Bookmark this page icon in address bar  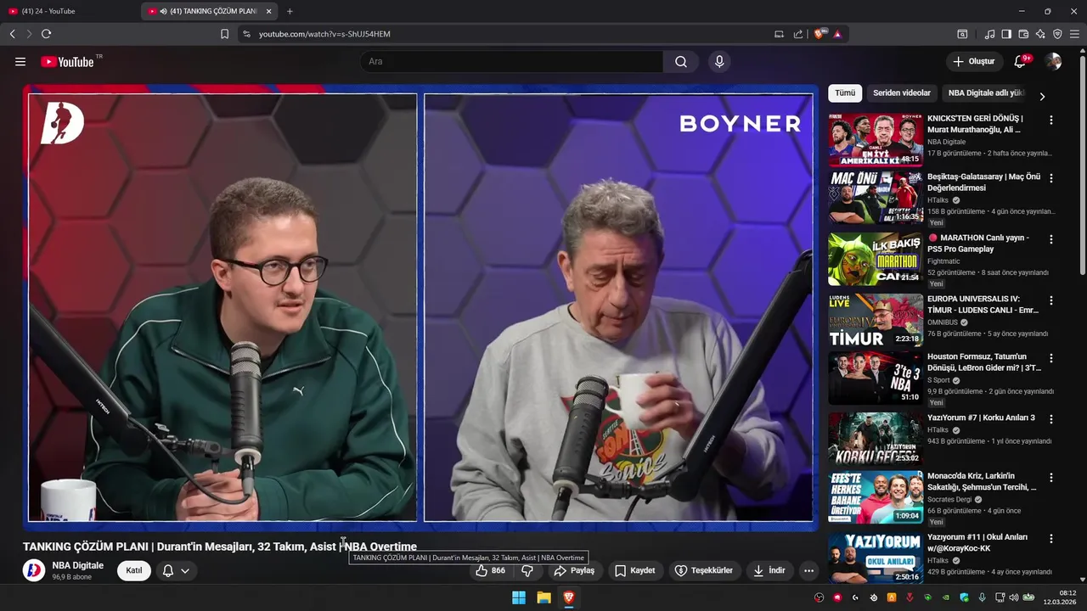224,34
